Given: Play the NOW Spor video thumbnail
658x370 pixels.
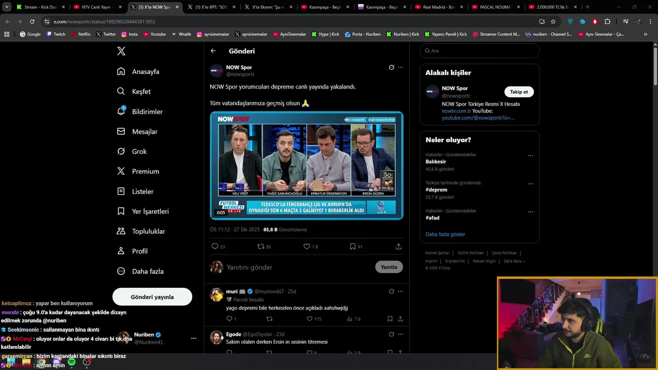Looking at the screenshot, I should [306, 165].
